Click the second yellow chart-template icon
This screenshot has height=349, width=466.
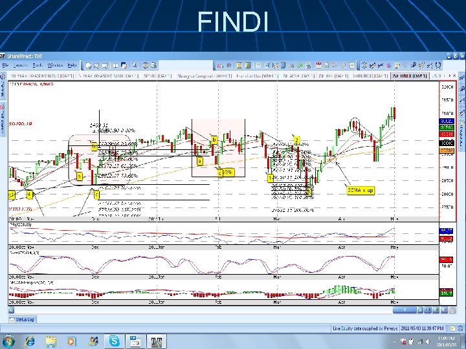(247, 65)
